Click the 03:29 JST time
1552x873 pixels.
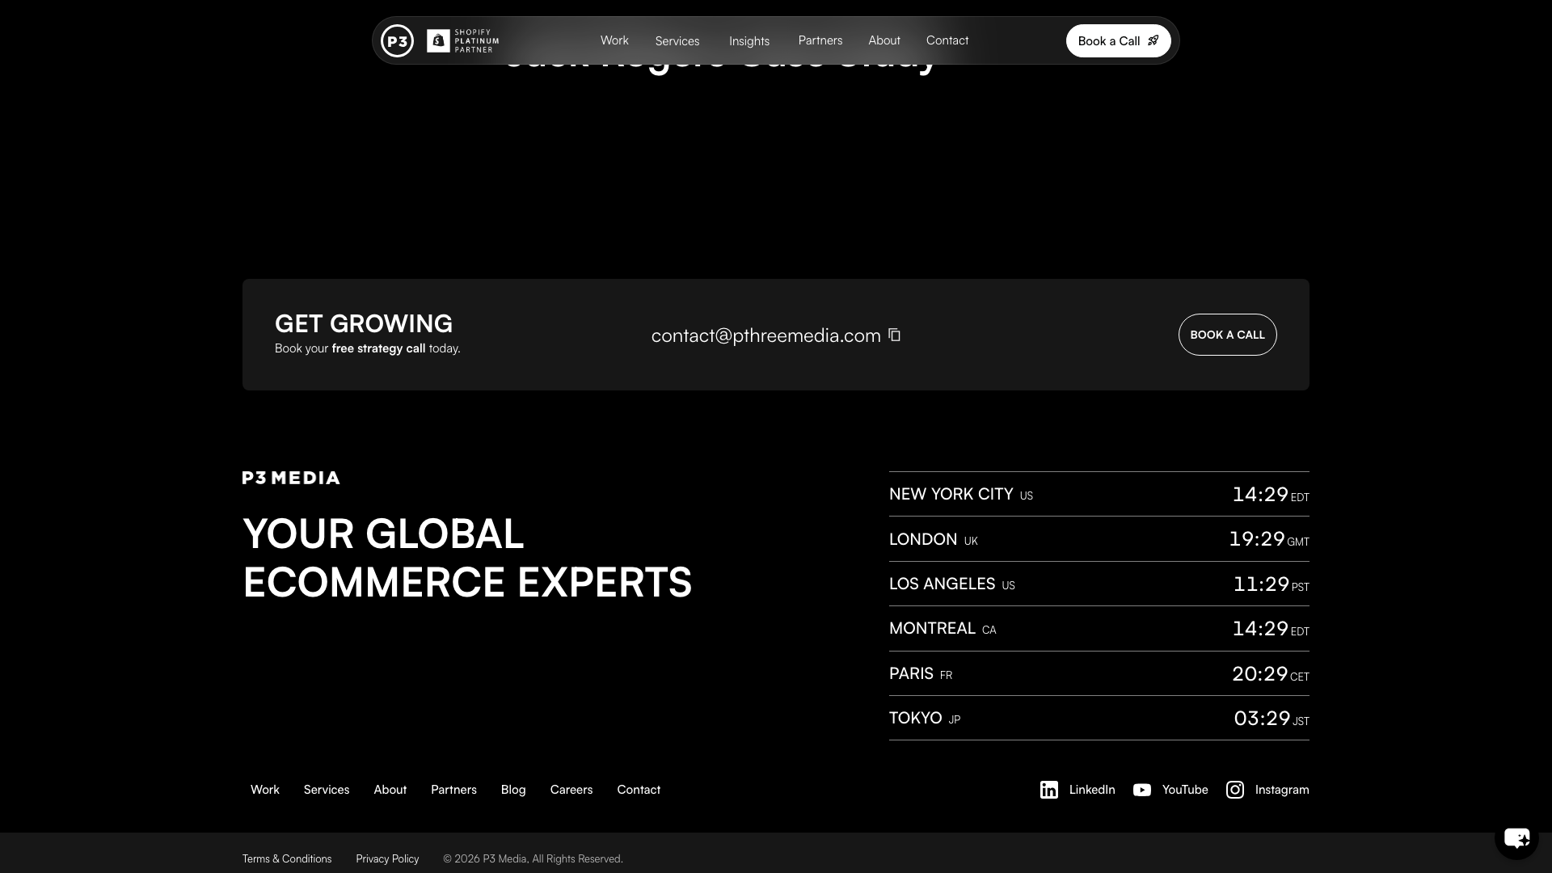click(1272, 718)
